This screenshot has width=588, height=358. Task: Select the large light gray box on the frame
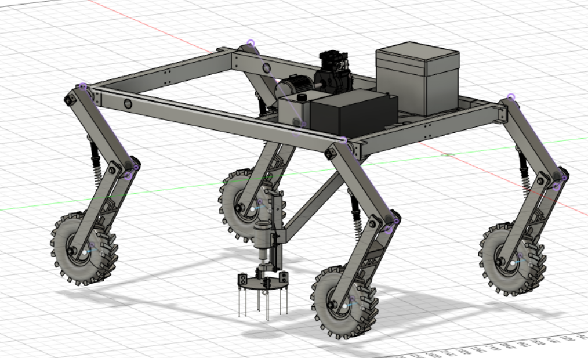pos(418,78)
